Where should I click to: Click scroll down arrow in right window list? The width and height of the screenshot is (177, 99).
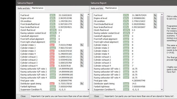pyautogui.click(x=162, y=89)
